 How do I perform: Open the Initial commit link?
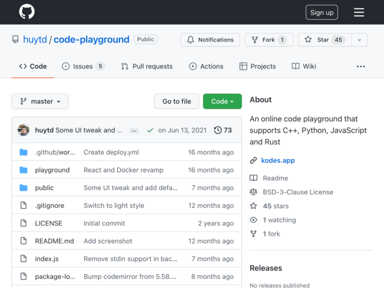point(104,223)
